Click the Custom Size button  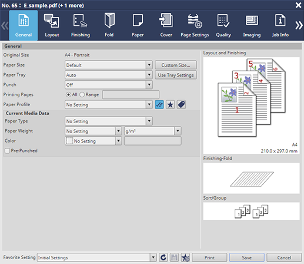point(176,65)
